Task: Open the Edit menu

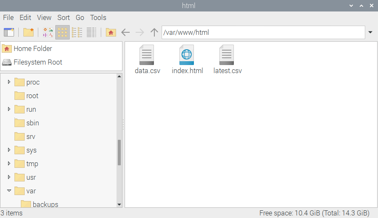Action: pos(26,17)
